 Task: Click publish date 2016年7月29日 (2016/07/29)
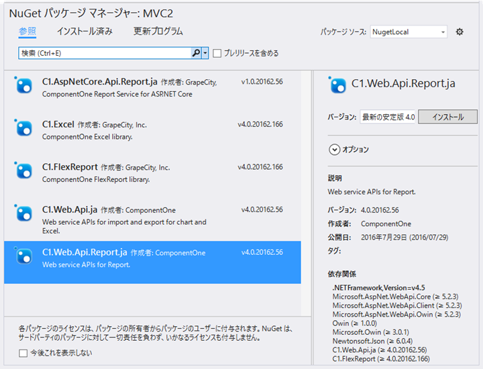[405, 238]
